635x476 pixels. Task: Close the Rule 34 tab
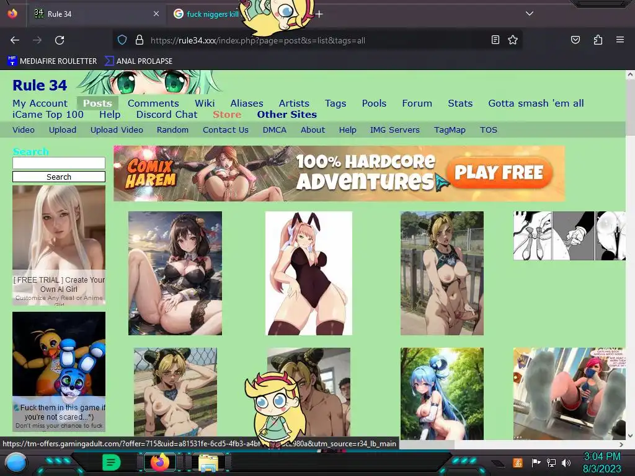coord(156,14)
